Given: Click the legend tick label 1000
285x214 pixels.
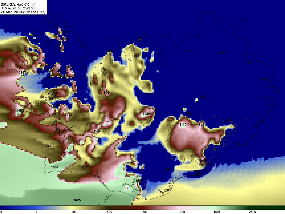Looking at the screenshot, I should [181, 212].
